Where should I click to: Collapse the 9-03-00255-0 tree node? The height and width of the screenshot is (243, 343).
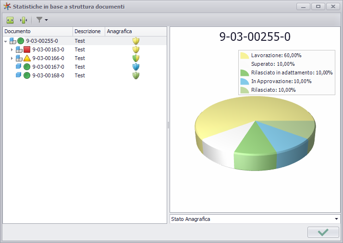(6, 41)
